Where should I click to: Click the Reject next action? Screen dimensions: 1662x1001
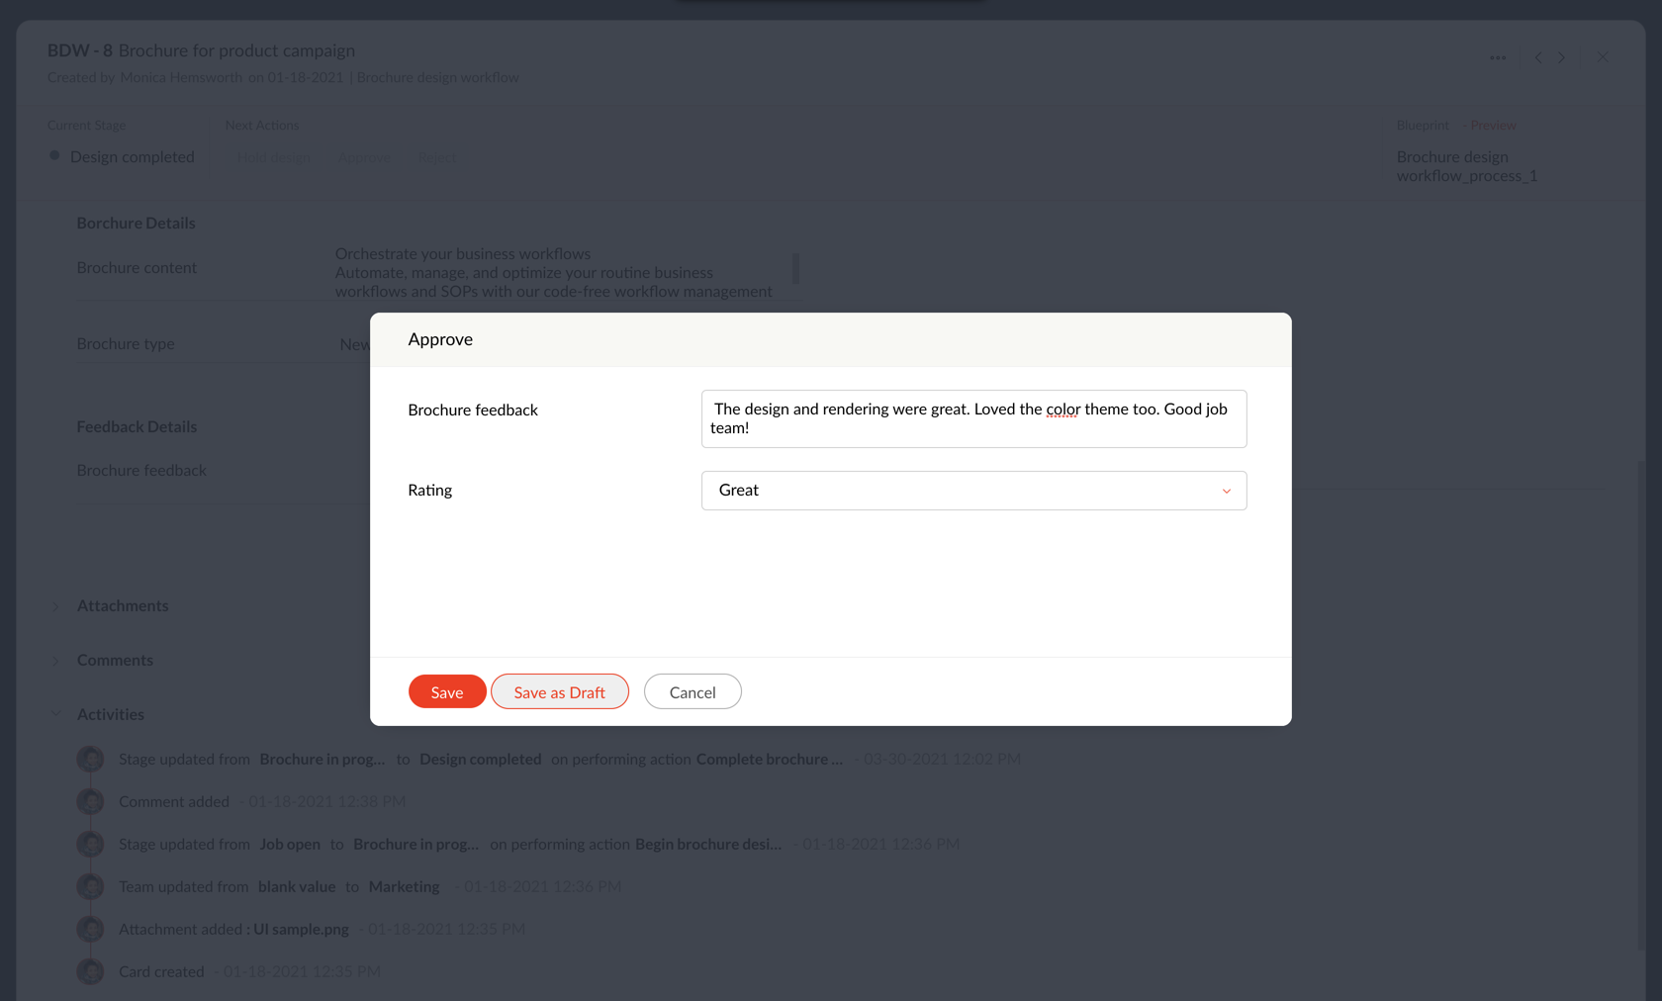tap(436, 158)
